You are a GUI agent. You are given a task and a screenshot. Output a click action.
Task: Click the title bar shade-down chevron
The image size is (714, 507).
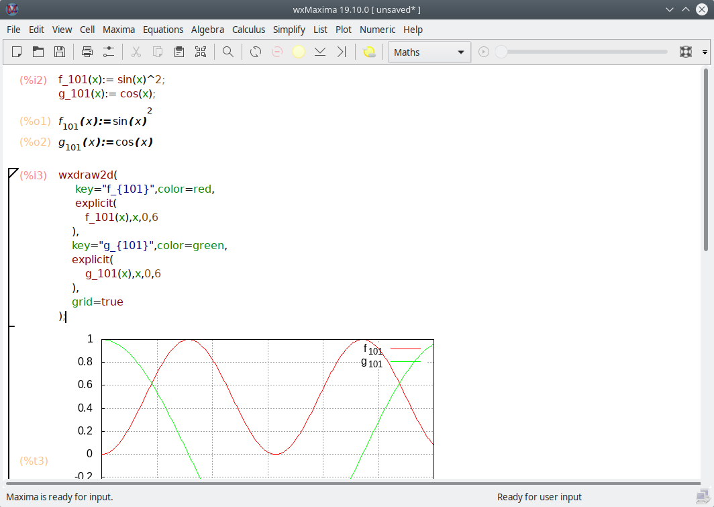(670, 9)
